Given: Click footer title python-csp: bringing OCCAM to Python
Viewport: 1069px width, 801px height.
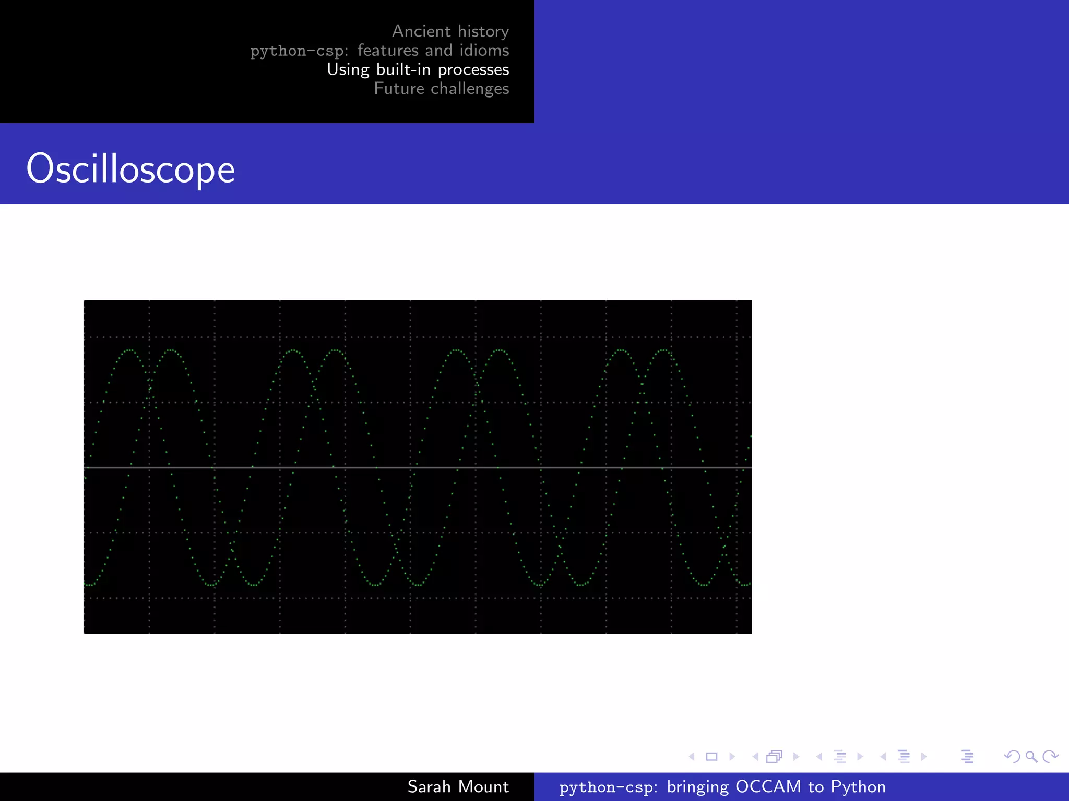Looking at the screenshot, I should pyautogui.click(x=722, y=787).
